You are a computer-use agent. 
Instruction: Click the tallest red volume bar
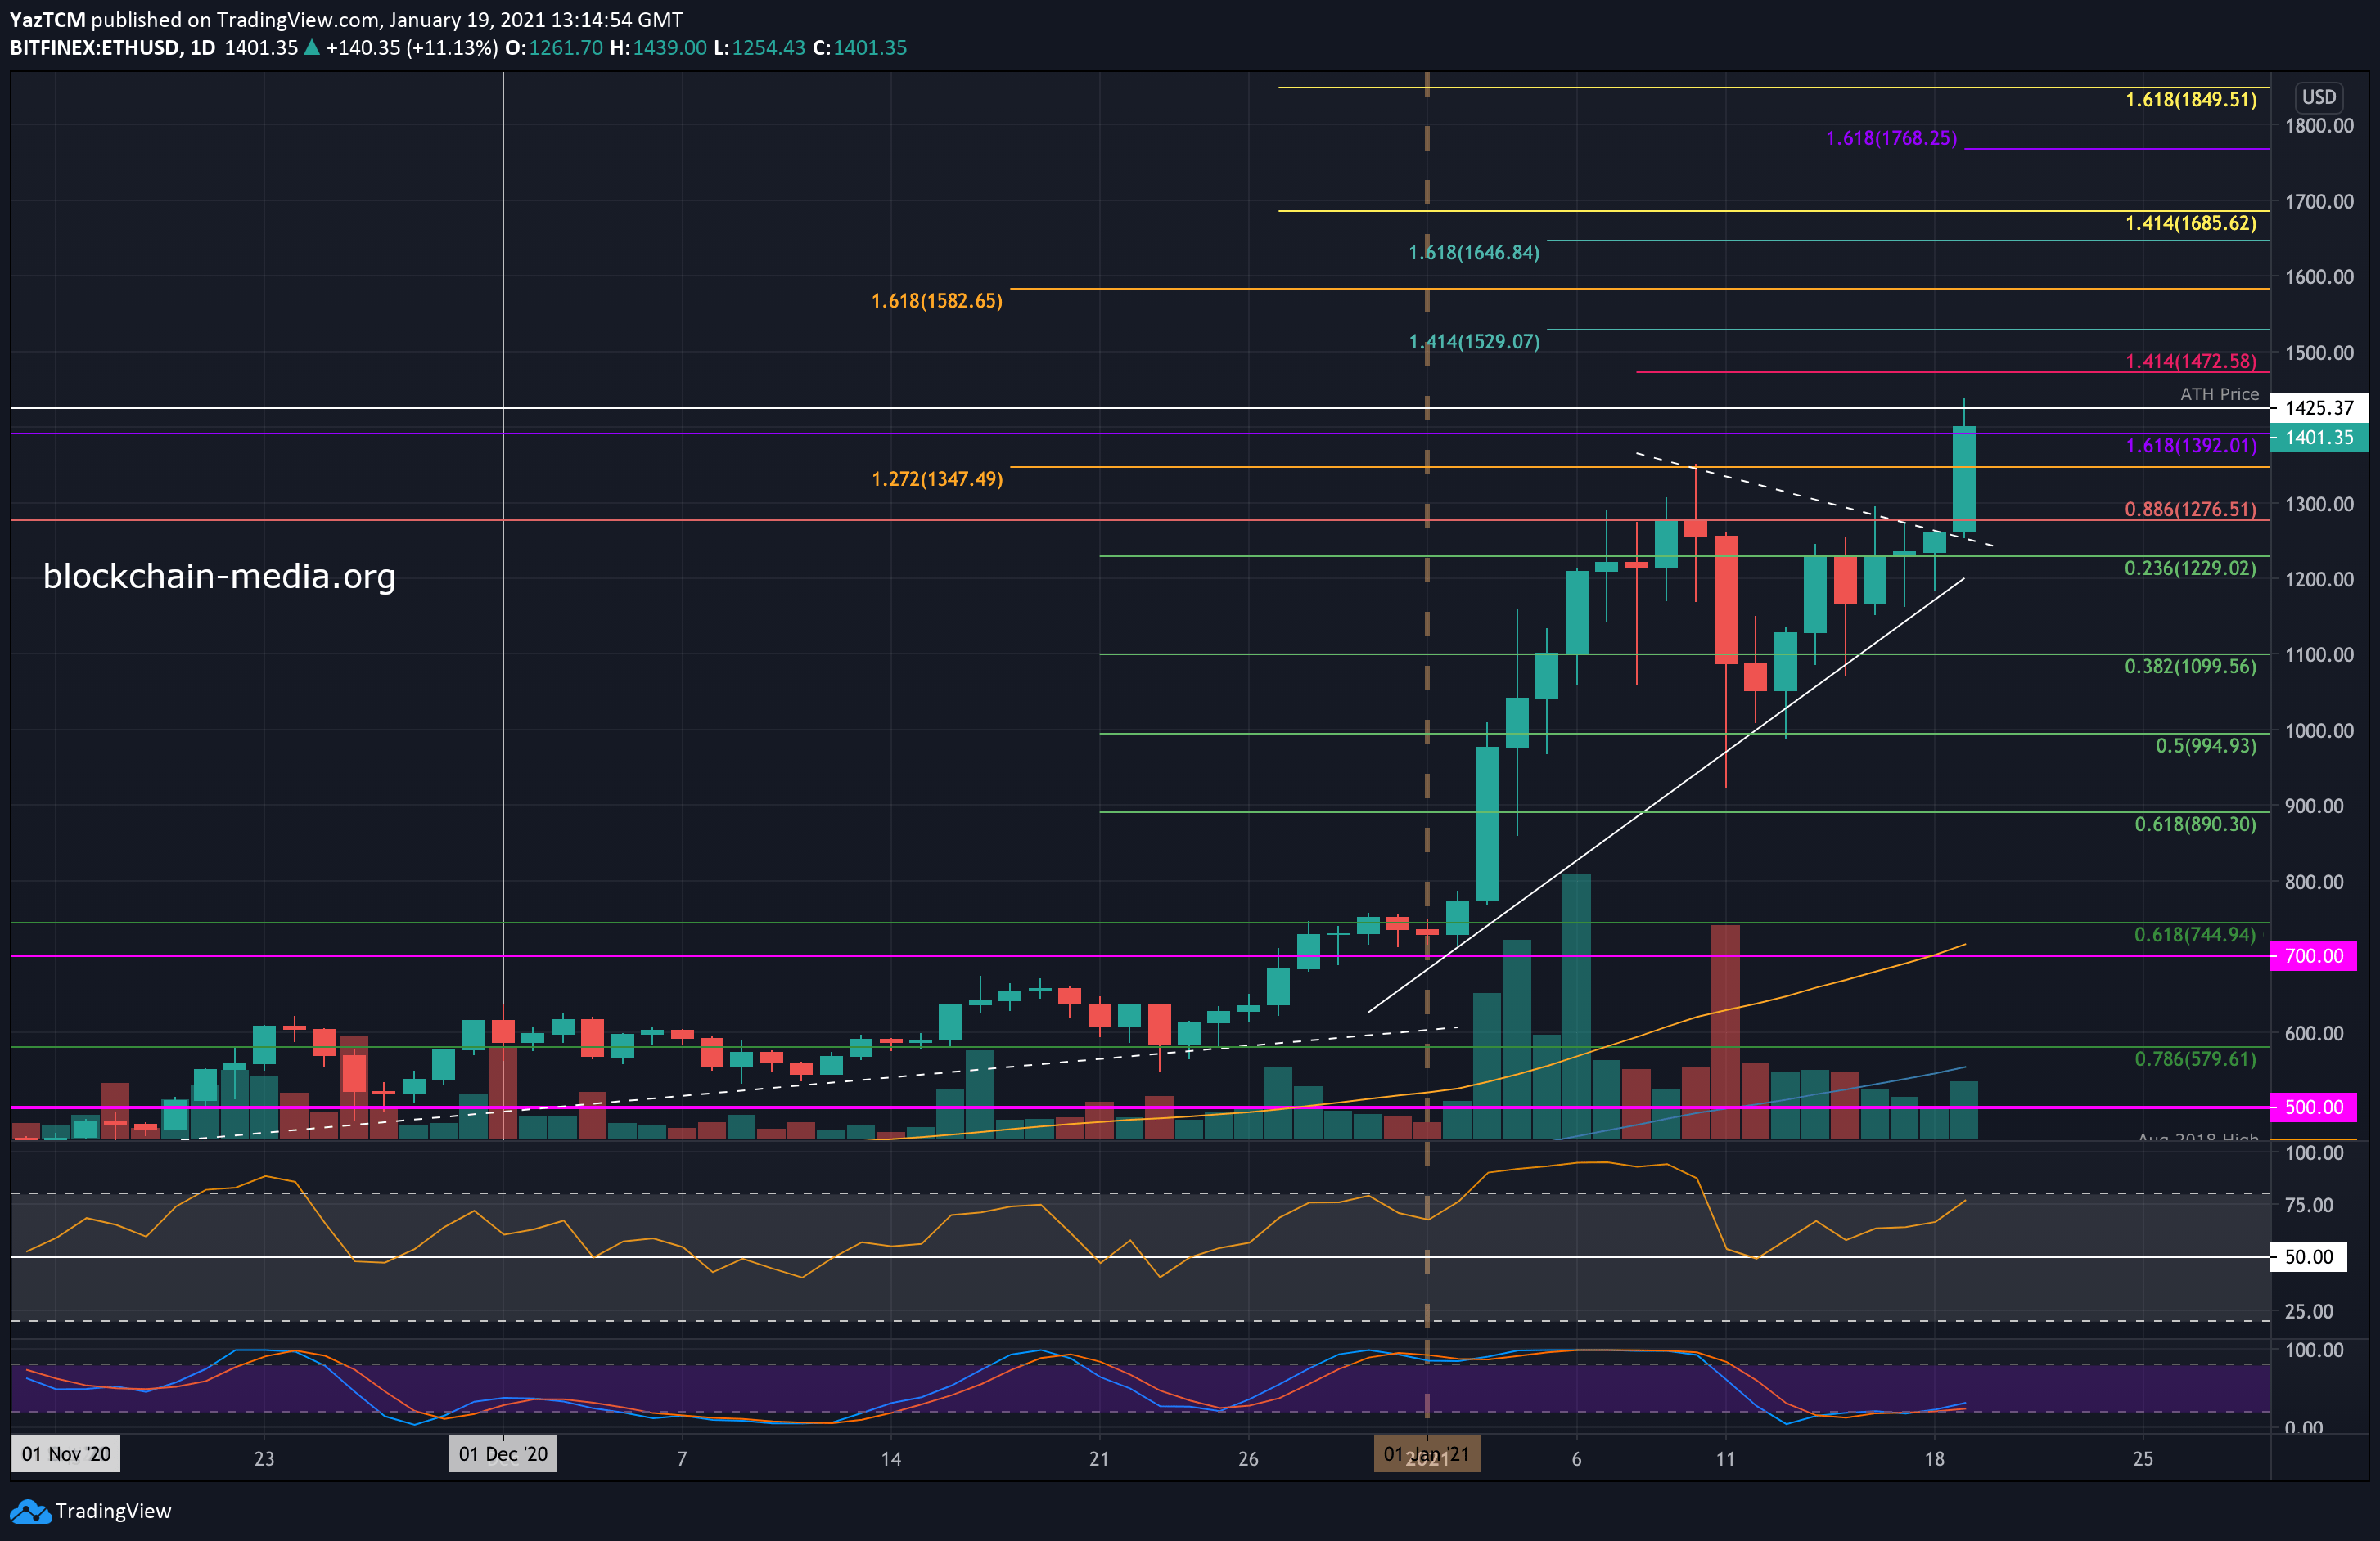coord(1725,1032)
